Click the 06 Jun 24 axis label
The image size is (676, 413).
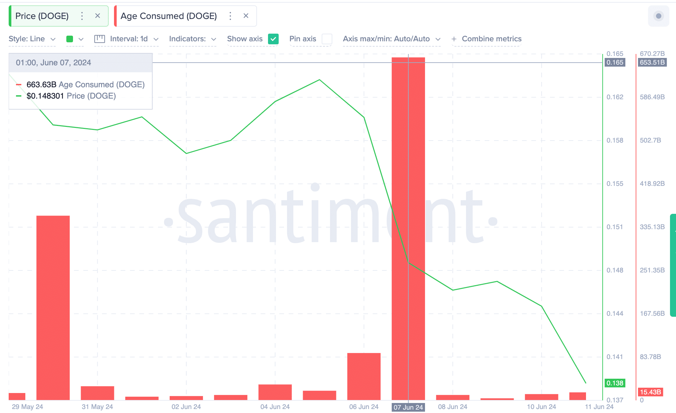click(x=364, y=407)
